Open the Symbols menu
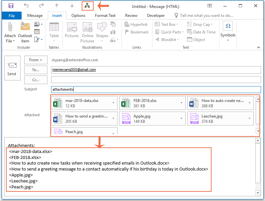Screen dimensions: 265x201 tap(228, 31)
